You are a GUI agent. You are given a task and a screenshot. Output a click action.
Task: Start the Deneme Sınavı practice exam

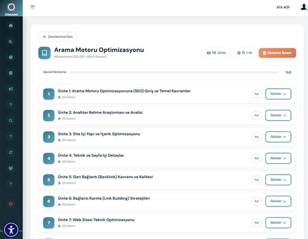click(x=277, y=53)
